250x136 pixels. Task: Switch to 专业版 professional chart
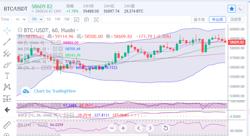pos(218,19)
